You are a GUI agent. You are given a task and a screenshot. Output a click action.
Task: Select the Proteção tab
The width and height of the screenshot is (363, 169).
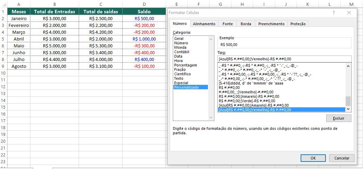pos(298,24)
